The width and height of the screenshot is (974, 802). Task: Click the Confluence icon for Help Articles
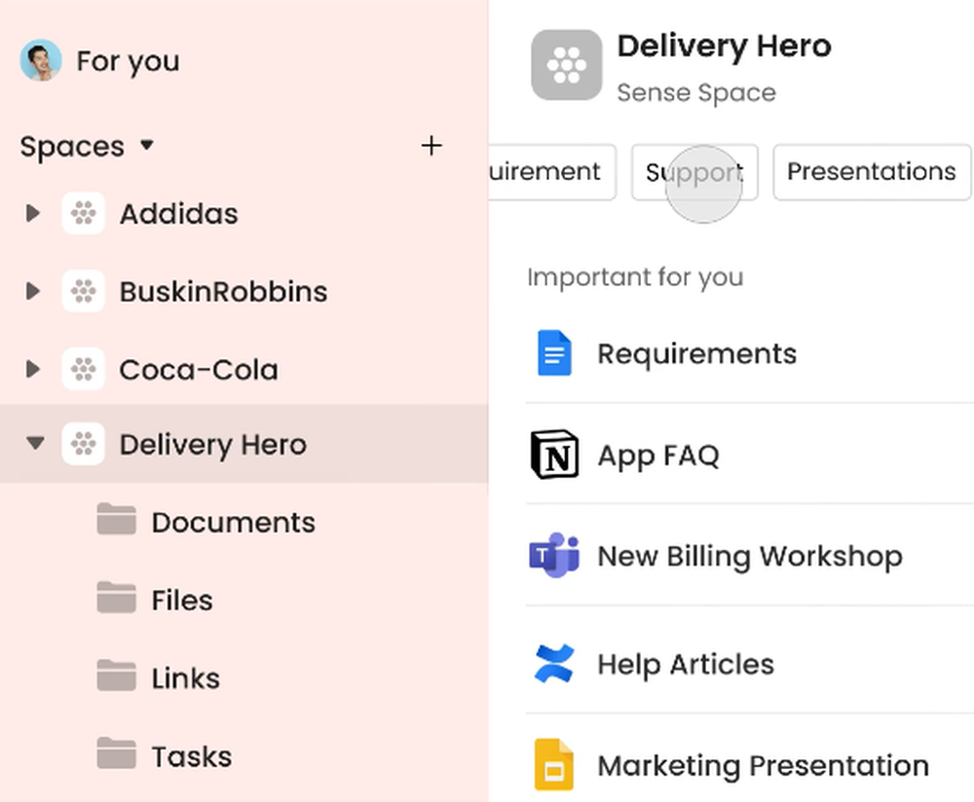[x=554, y=664]
